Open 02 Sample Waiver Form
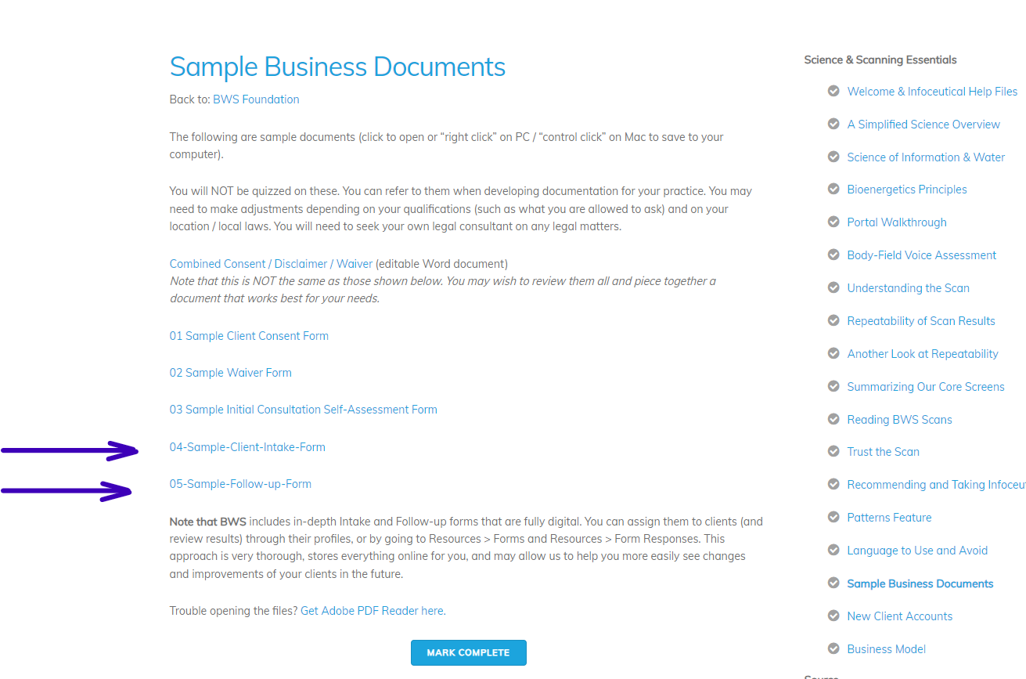The width and height of the screenshot is (1026, 679). (x=230, y=373)
